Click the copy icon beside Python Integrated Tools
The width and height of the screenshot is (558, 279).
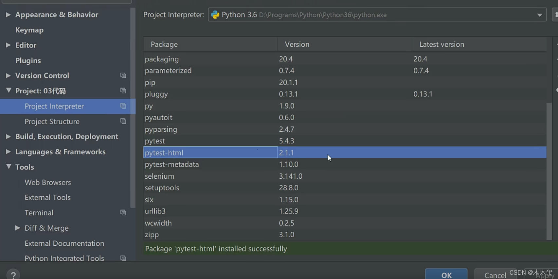123,258
